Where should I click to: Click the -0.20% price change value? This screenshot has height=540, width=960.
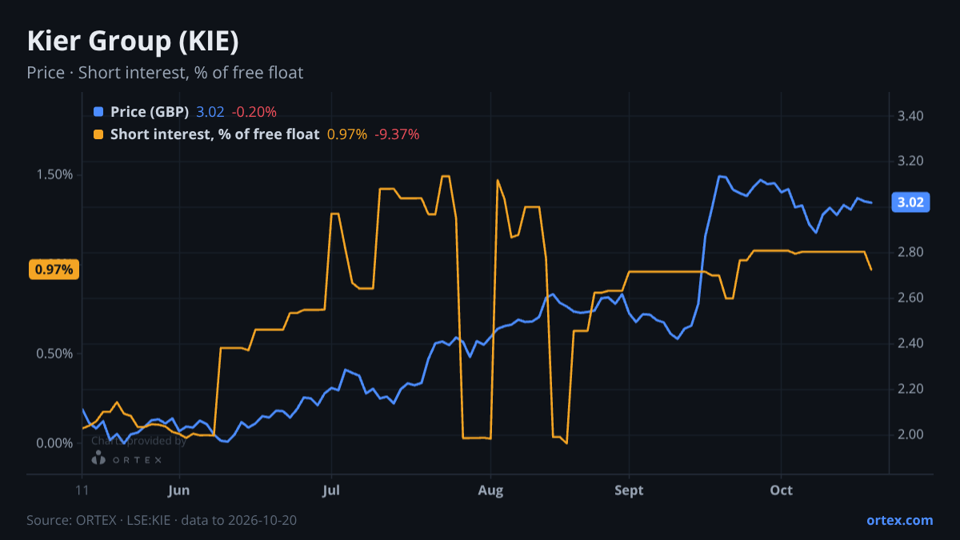click(254, 112)
